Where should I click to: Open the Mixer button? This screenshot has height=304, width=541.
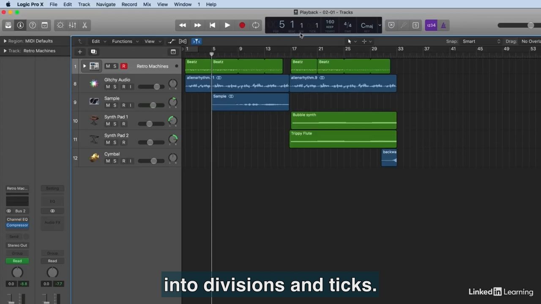click(73, 25)
